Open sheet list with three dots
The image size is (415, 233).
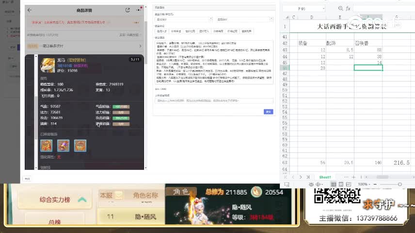pos(346,177)
